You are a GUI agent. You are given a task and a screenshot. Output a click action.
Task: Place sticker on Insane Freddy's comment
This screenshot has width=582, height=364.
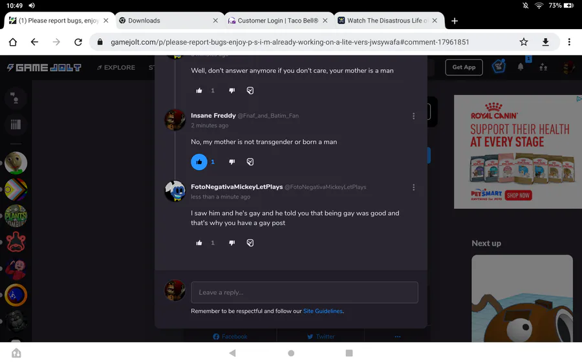(x=250, y=162)
